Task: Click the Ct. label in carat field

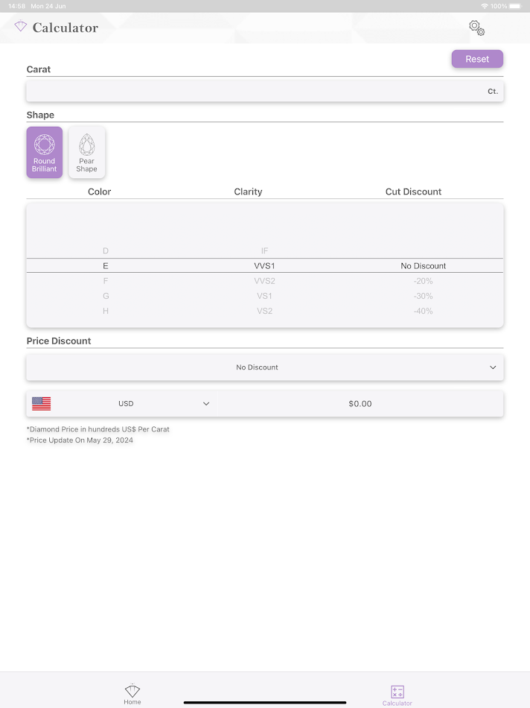Action: [x=492, y=90]
